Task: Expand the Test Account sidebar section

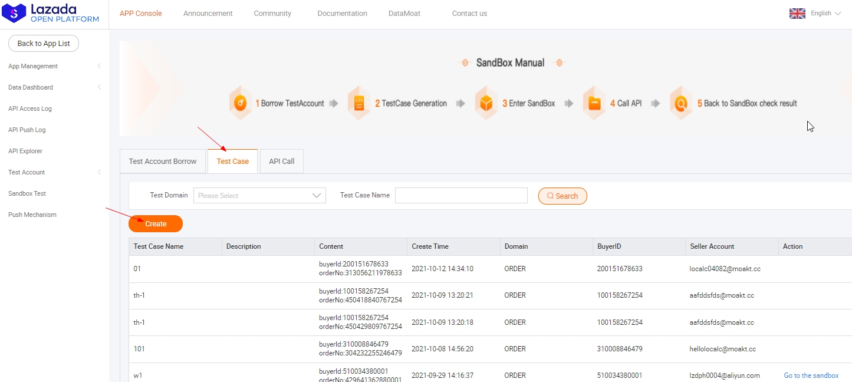Action: coord(99,172)
